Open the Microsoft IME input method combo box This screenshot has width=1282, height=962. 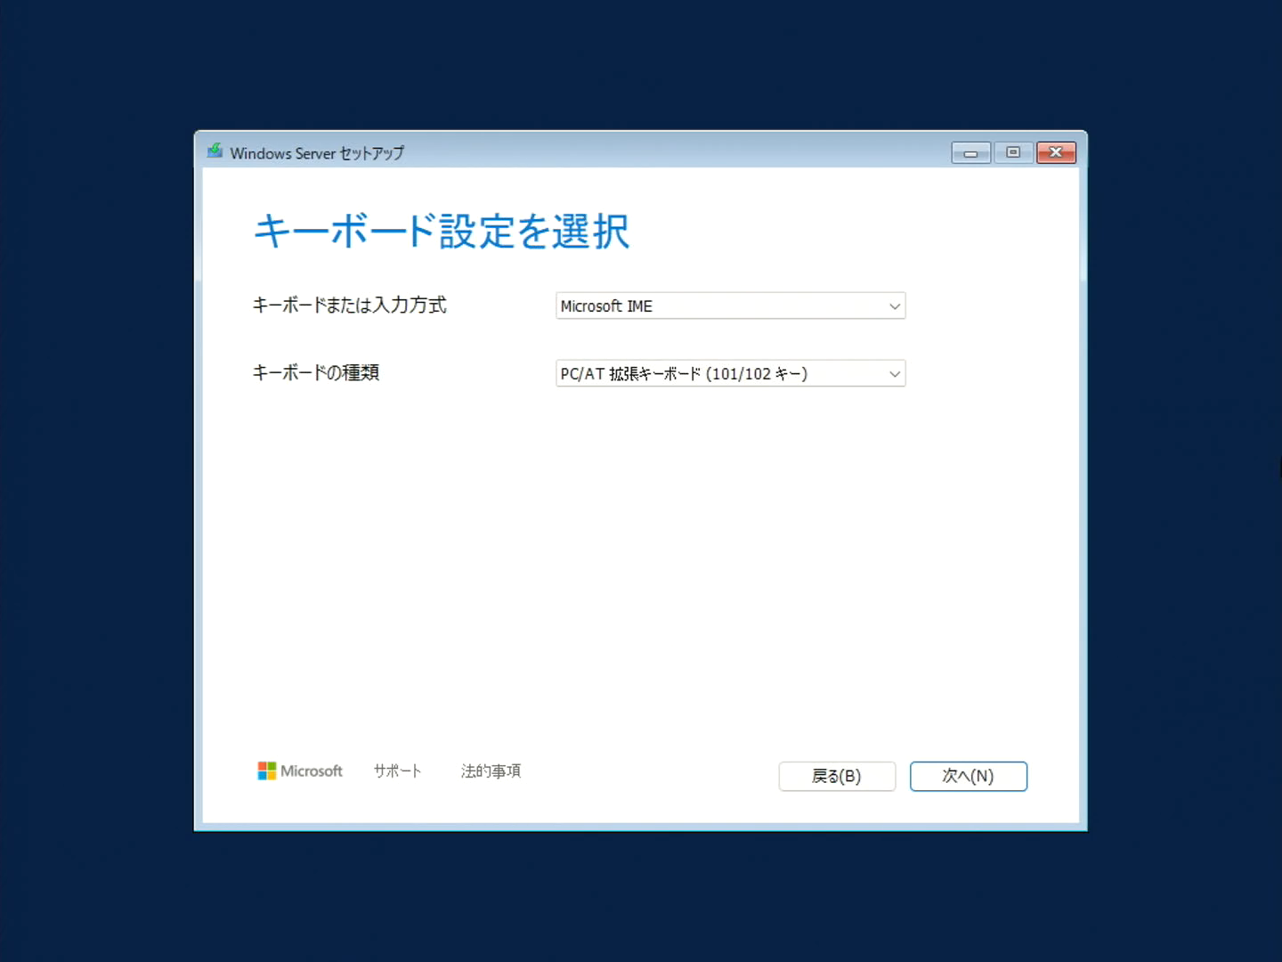[x=730, y=306]
